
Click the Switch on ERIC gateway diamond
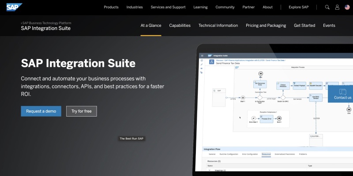[x=283, y=98]
